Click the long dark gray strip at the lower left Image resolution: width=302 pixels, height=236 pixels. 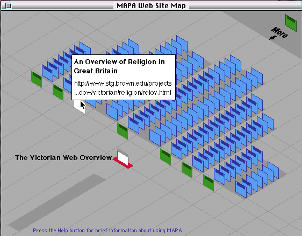[57, 202]
